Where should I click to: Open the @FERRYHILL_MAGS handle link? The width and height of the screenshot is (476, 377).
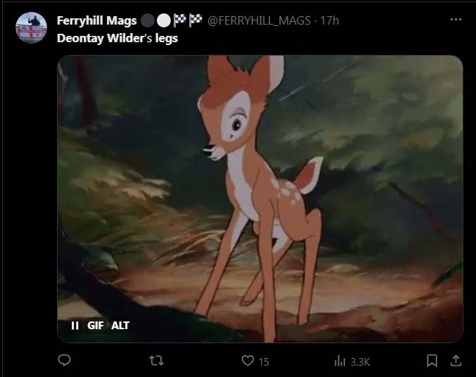pyautogui.click(x=259, y=20)
